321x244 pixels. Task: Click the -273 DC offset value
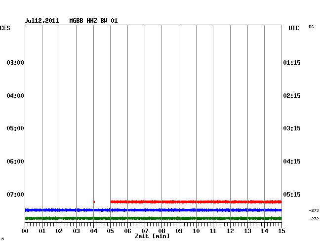314,210
